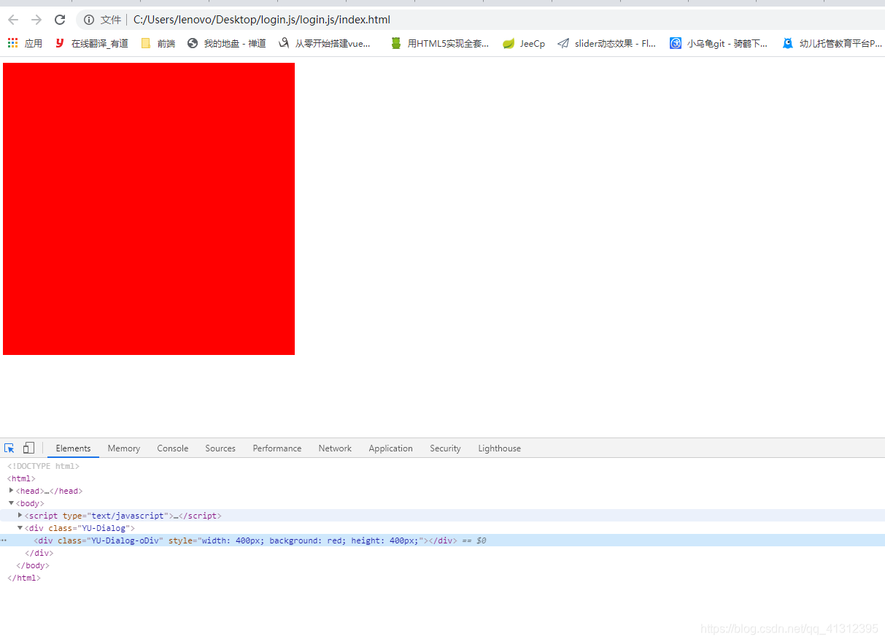Select the YU-Dialog-oDiv element row
The width and height of the screenshot is (885, 642).
pos(442,540)
